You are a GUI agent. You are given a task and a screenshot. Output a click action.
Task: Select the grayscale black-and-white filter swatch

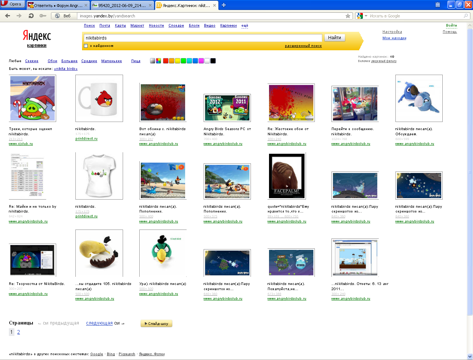pyautogui.click(x=153, y=61)
